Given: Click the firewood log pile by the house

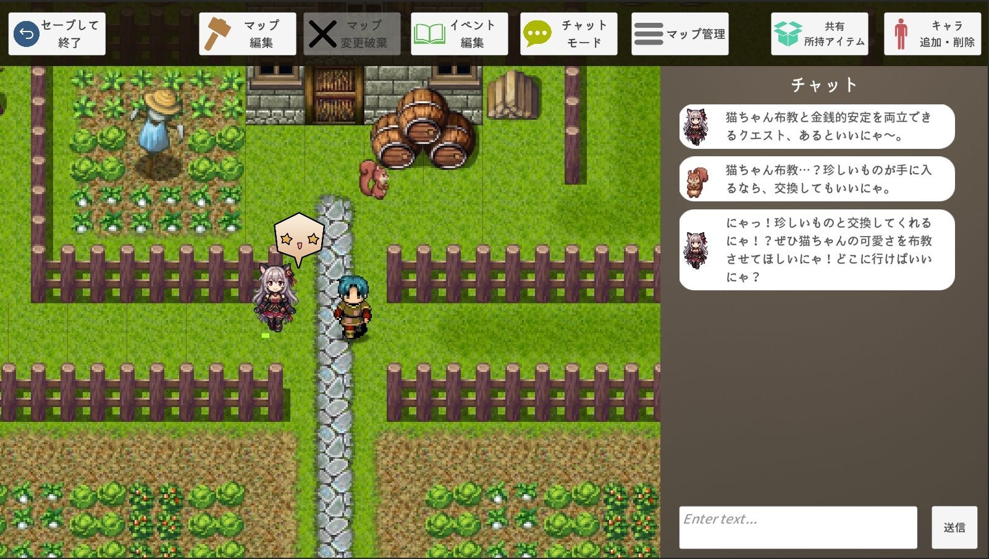Looking at the screenshot, I should tap(512, 95).
